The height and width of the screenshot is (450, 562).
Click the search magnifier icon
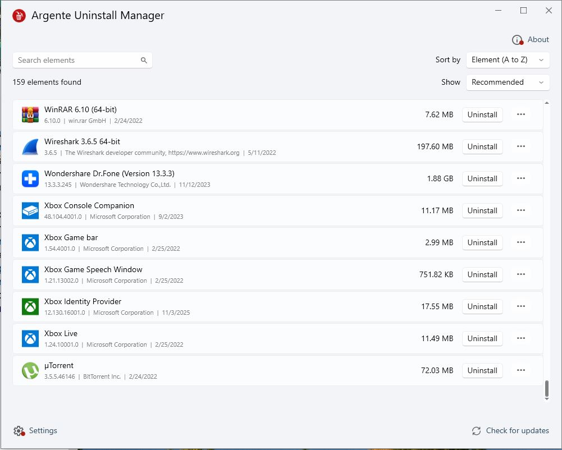point(144,61)
